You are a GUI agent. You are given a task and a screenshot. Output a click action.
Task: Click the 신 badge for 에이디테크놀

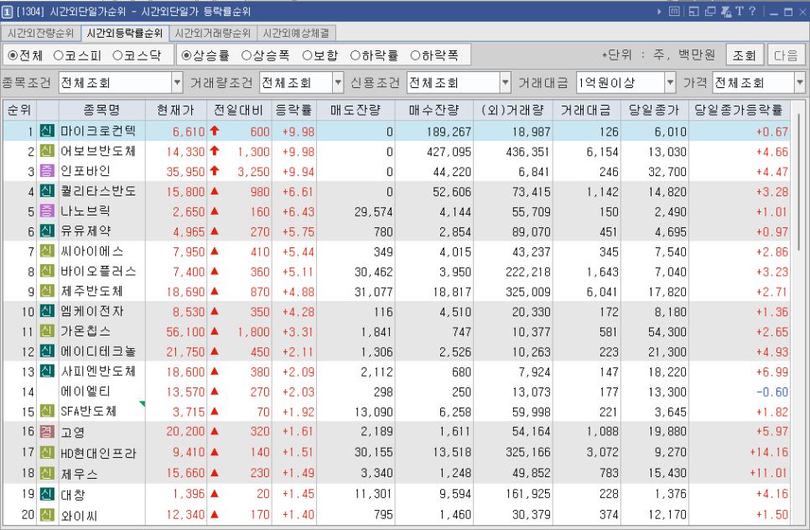[47, 351]
